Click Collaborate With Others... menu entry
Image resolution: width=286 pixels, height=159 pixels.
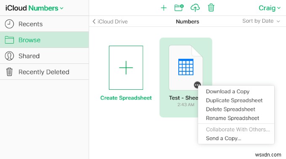click(238, 130)
